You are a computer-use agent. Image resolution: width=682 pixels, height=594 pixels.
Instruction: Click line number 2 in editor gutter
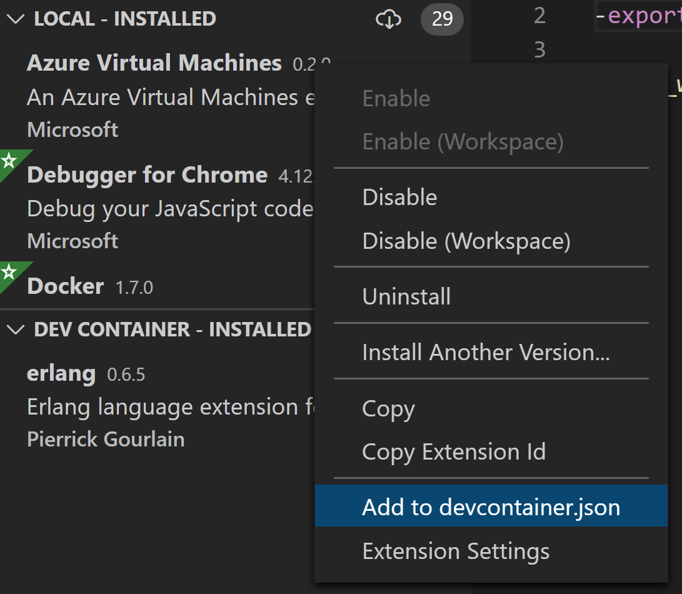(539, 16)
